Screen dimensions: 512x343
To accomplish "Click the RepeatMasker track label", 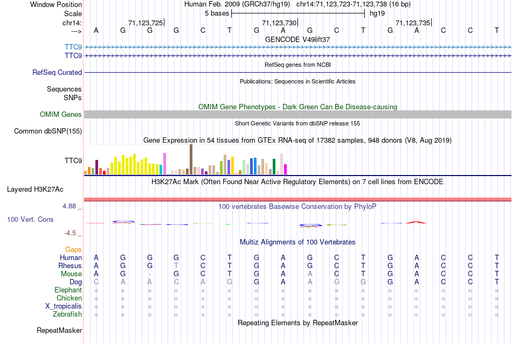I will click(59, 330).
